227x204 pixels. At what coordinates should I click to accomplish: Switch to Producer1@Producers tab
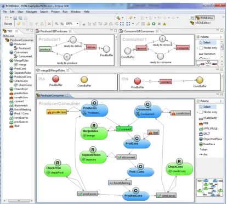54,31
